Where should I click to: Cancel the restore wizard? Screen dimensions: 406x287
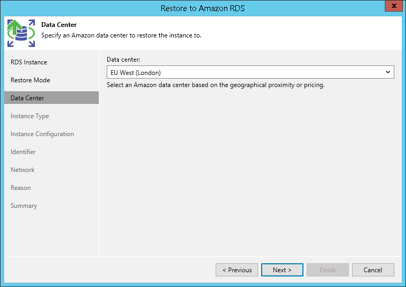373,270
